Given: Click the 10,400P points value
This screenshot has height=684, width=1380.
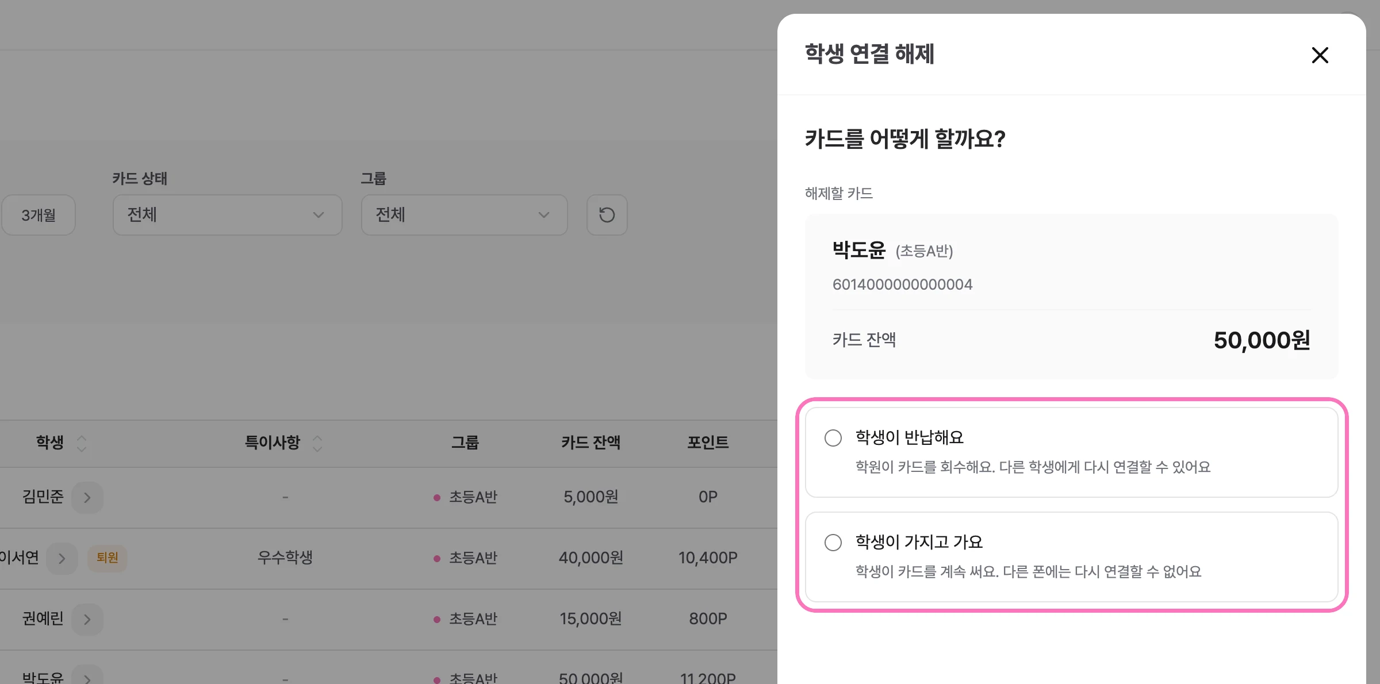Looking at the screenshot, I should pyautogui.click(x=708, y=558).
